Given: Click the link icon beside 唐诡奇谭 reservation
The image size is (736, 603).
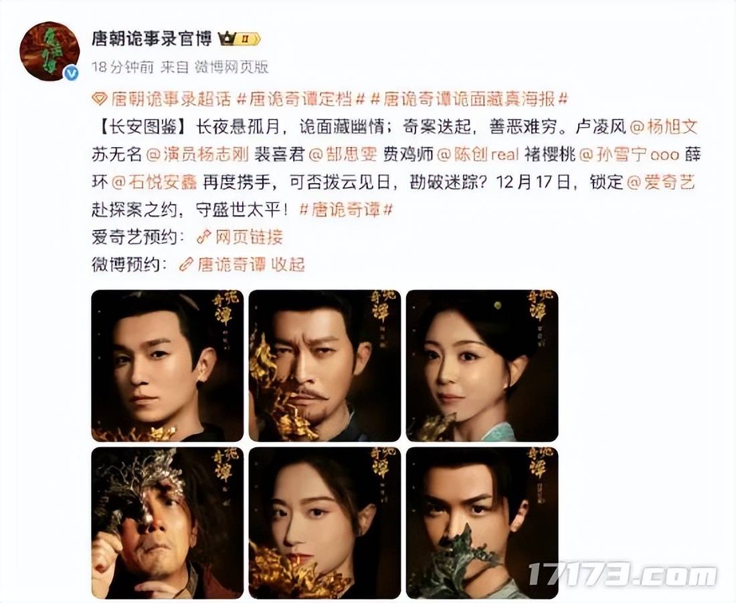Looking at the screenshot, I should 187,265.
